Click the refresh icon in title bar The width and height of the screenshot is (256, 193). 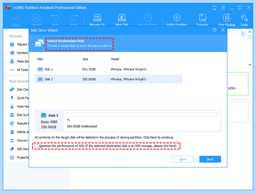coord(214,8)
